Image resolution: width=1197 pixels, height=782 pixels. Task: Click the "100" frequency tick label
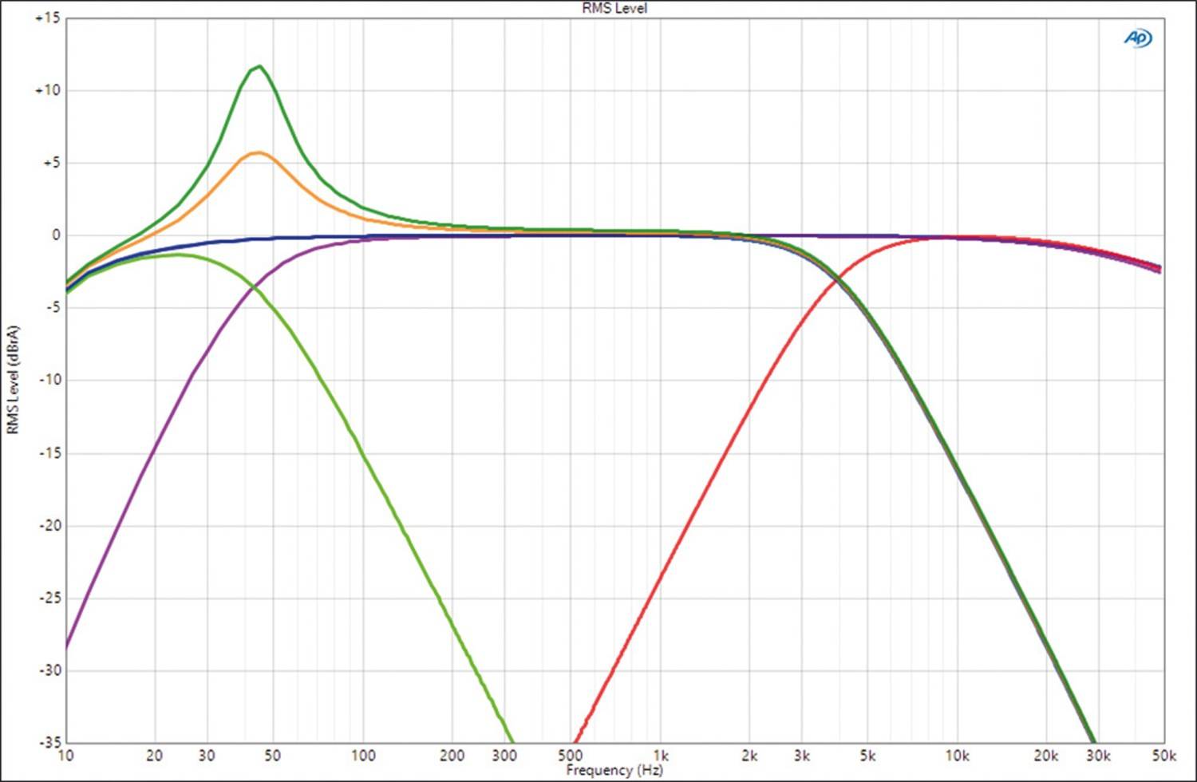pyautogui.click(x=363, y=756)
